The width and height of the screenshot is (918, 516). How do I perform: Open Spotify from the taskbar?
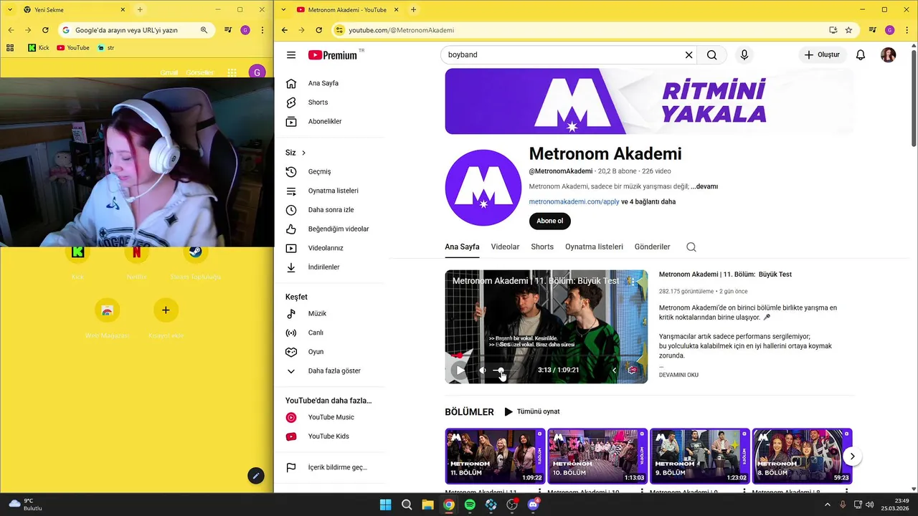coord(470,505)
